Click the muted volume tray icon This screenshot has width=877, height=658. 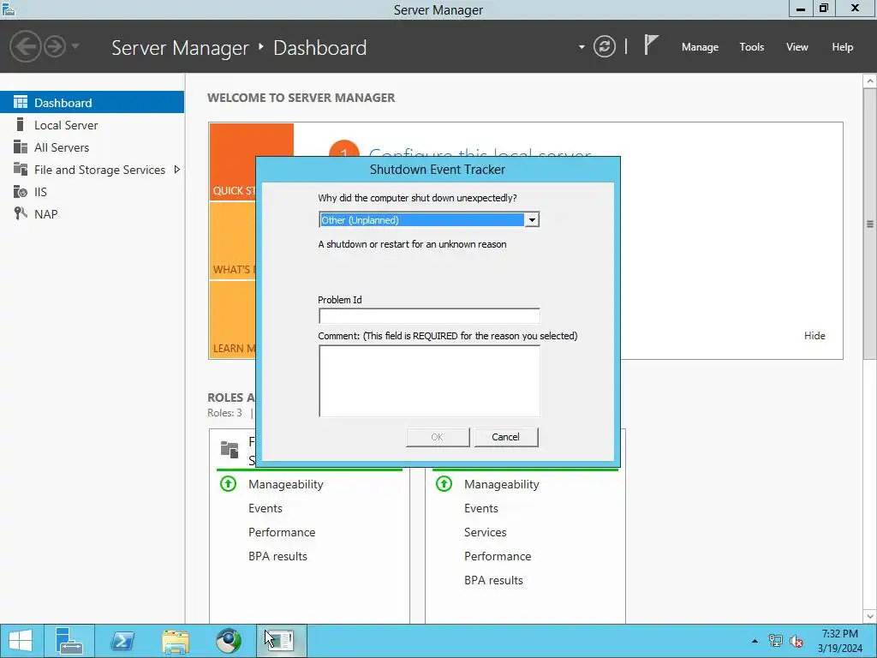796,641
